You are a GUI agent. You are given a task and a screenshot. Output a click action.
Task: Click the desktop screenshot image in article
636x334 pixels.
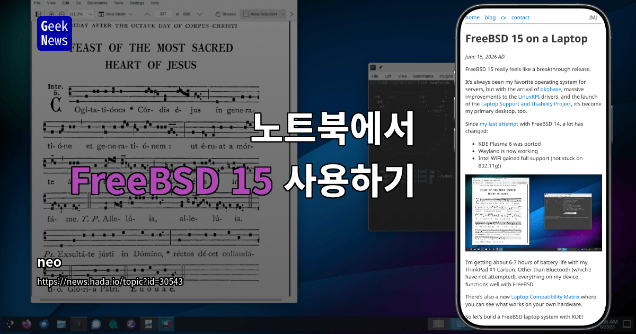533,213
